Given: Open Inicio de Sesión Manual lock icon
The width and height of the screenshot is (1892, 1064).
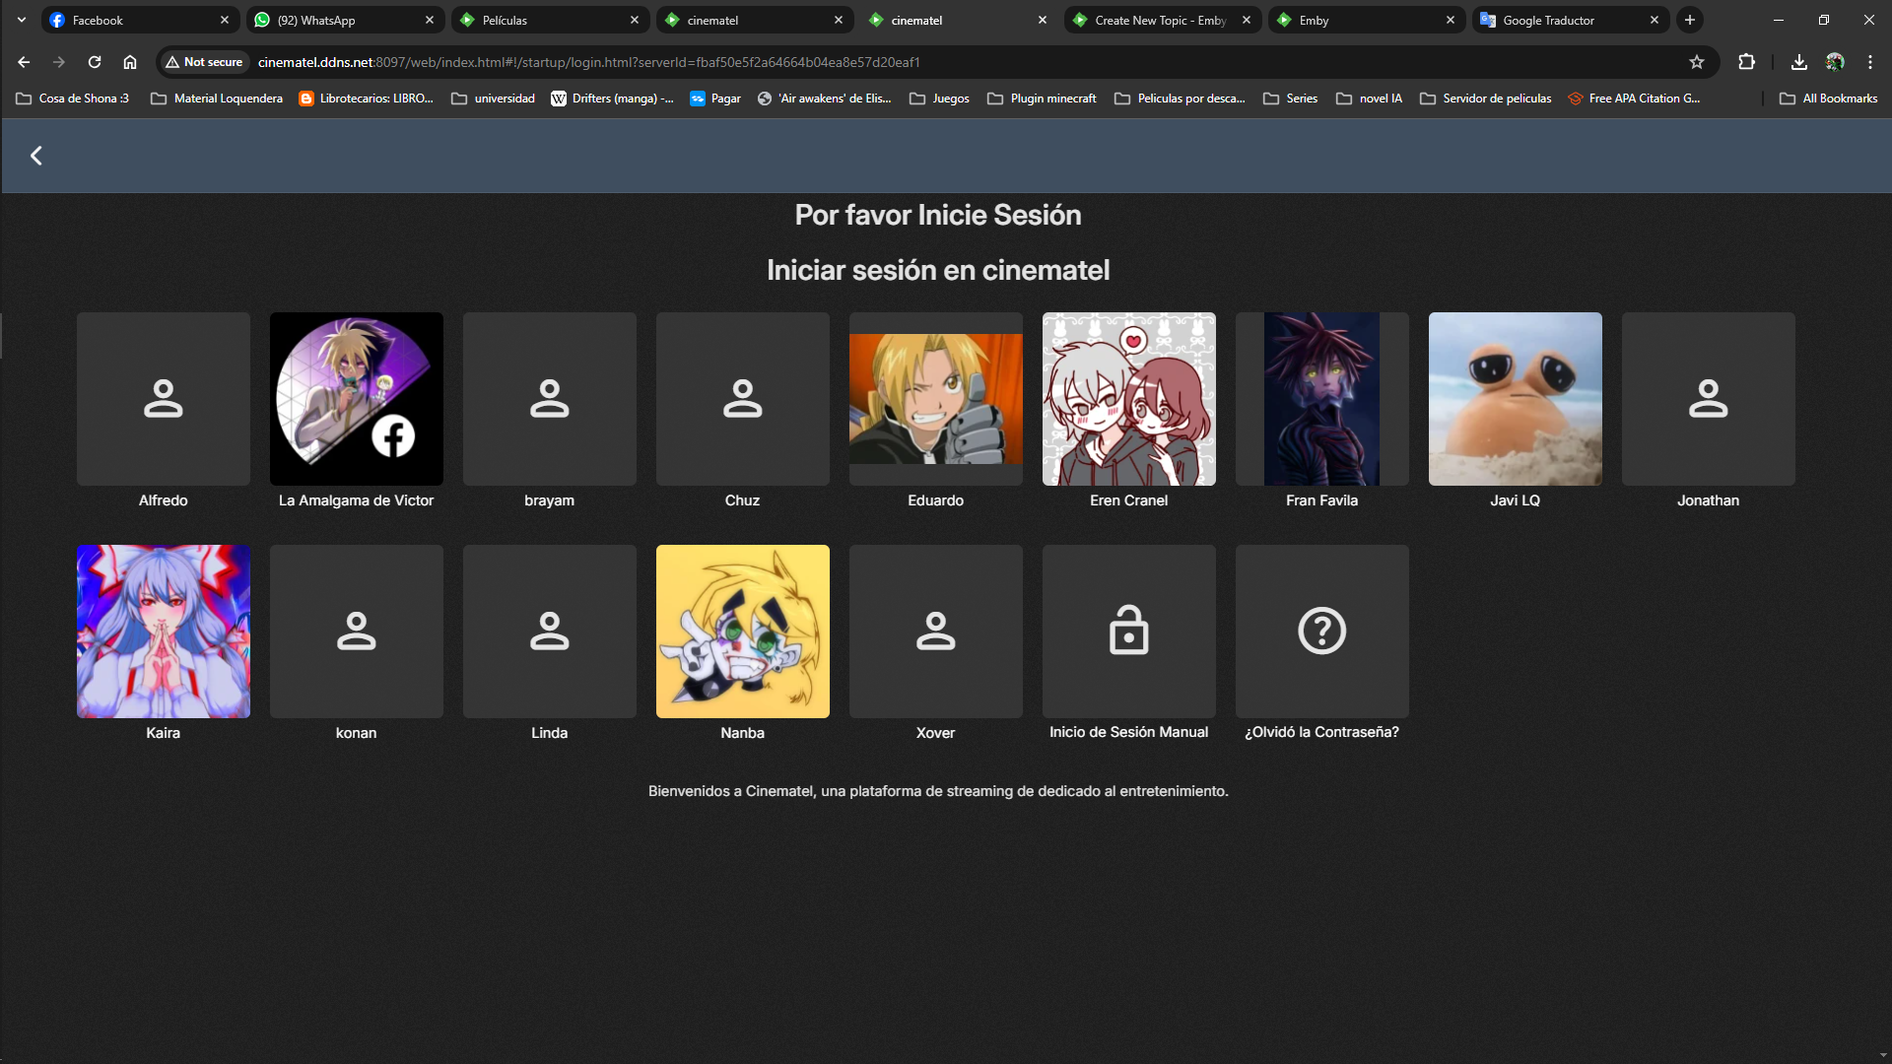Looking at the screenshot, I should pyautogui.click(x=1128, y=631).
